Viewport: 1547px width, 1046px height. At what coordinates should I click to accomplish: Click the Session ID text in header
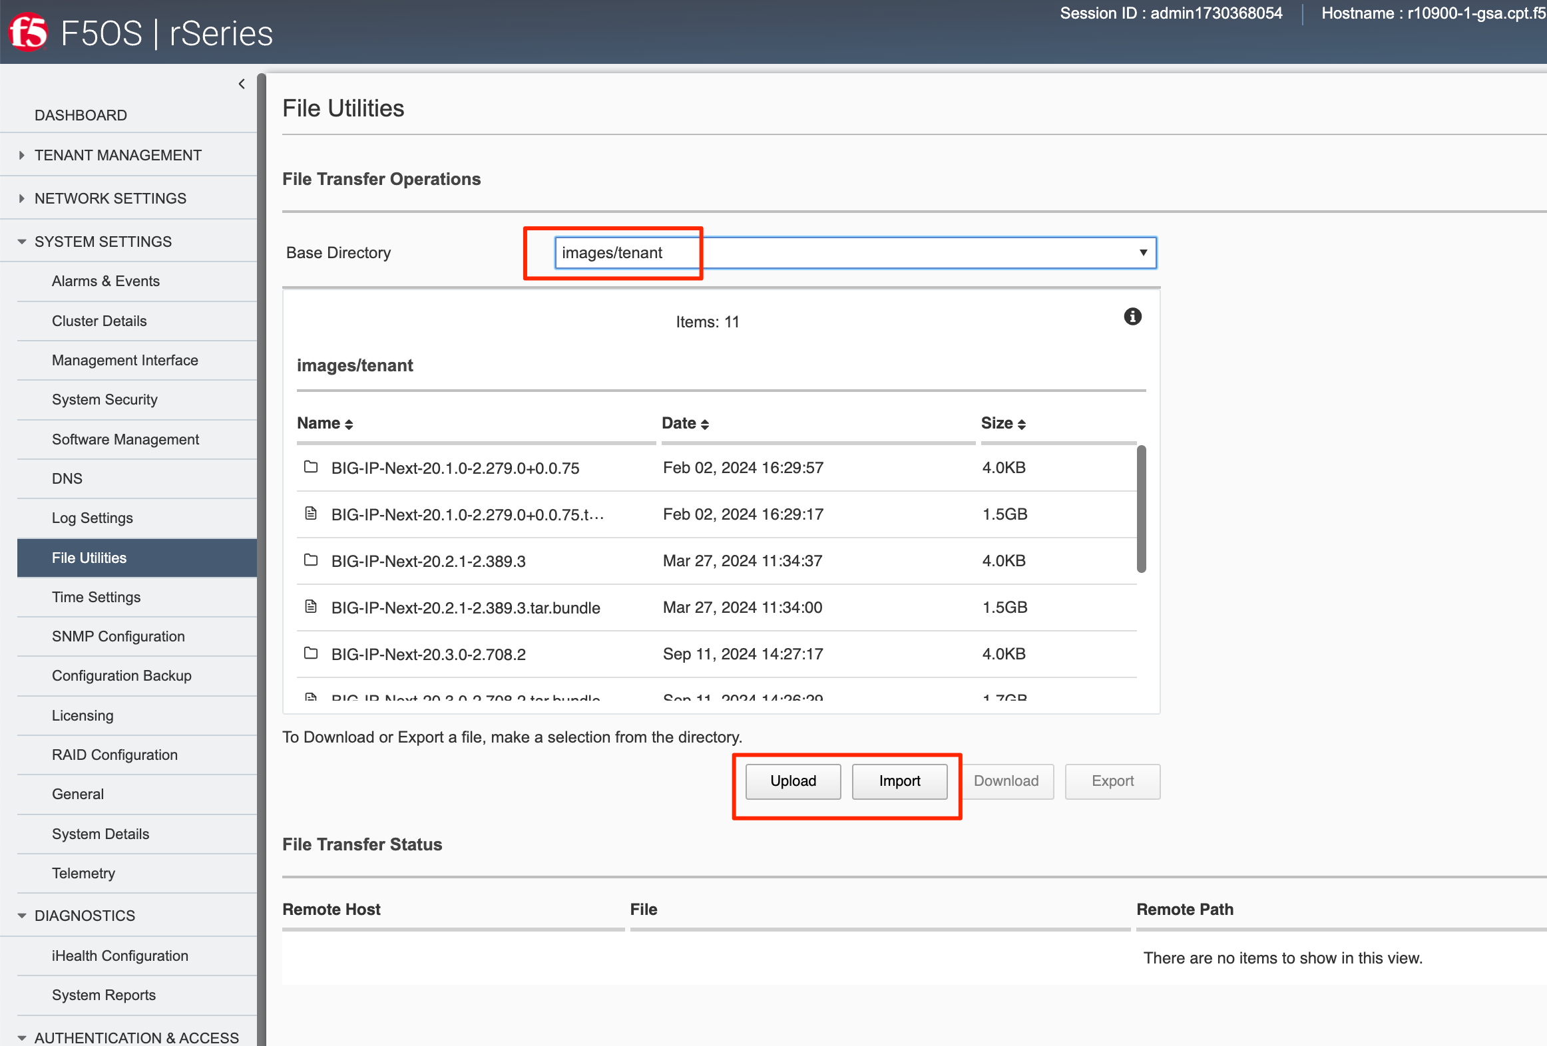(1171, 13)
